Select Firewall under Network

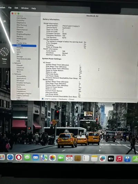[x=19, y=65]
